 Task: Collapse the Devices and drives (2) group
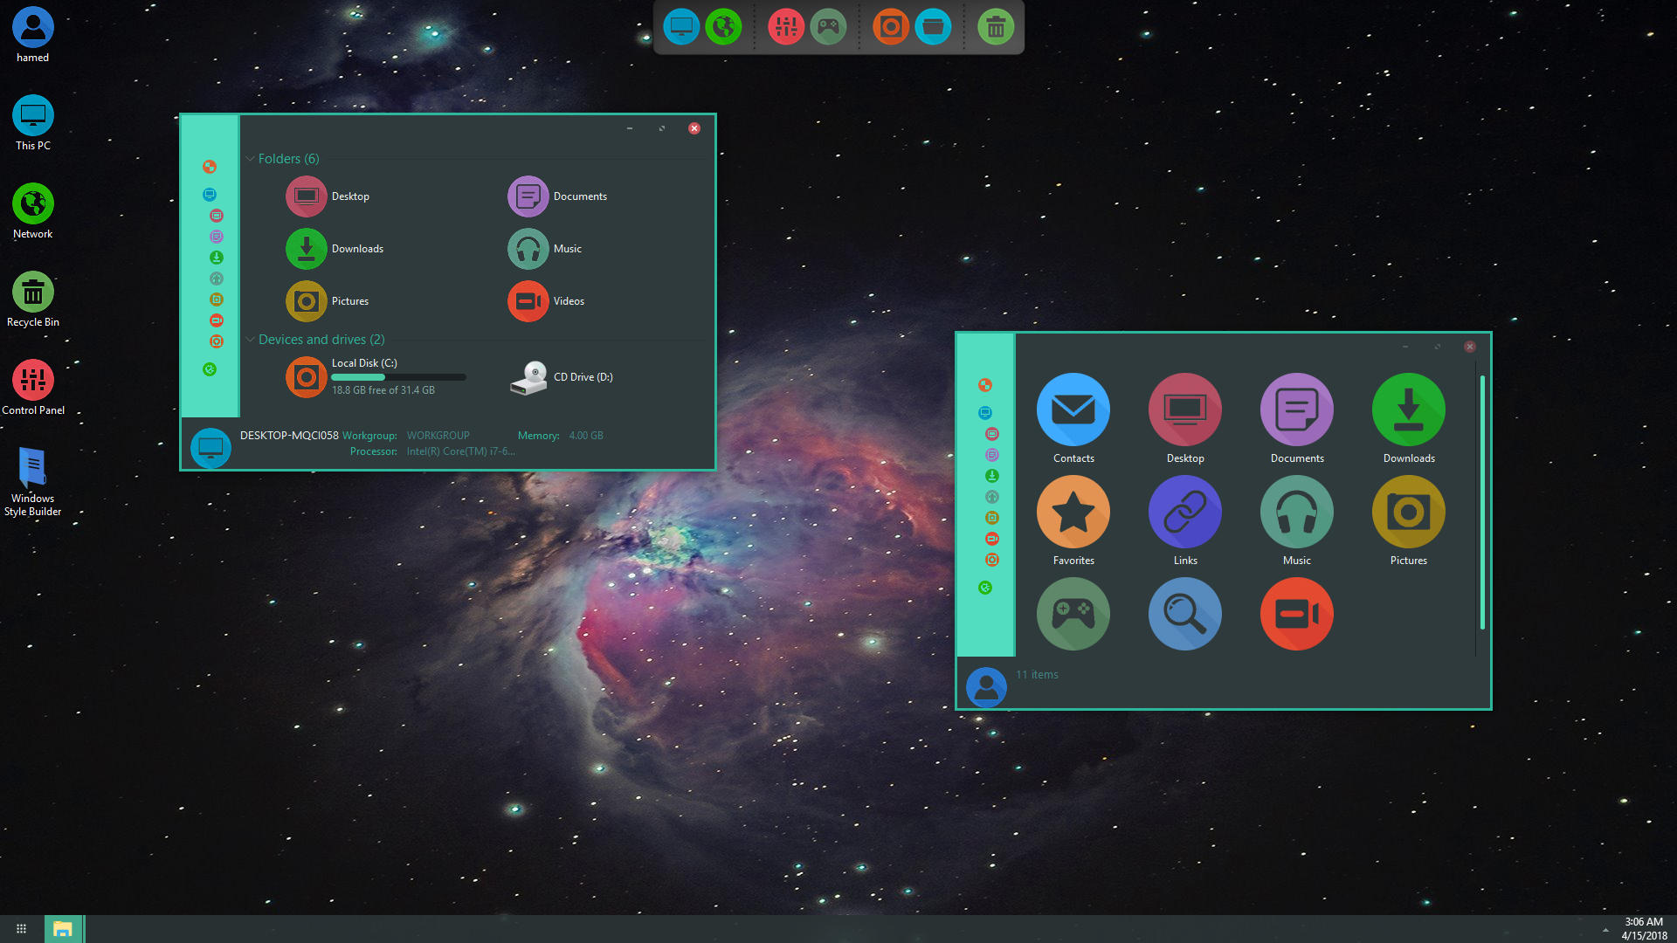pyautogui.click(x=251, y=340)
